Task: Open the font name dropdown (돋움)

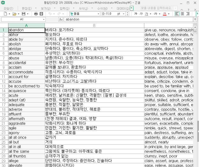Action: 99,14
